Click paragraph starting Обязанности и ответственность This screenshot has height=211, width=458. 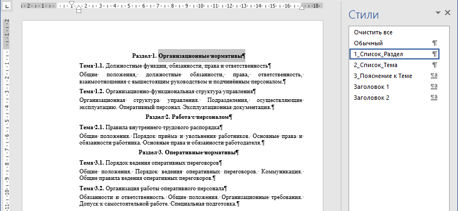coord(191,201)
